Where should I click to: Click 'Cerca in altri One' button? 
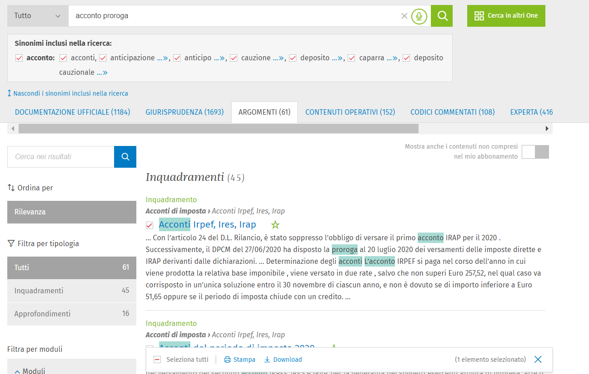506,16
